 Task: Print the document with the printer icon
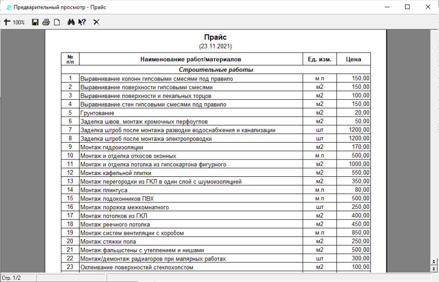click(46, 22)
